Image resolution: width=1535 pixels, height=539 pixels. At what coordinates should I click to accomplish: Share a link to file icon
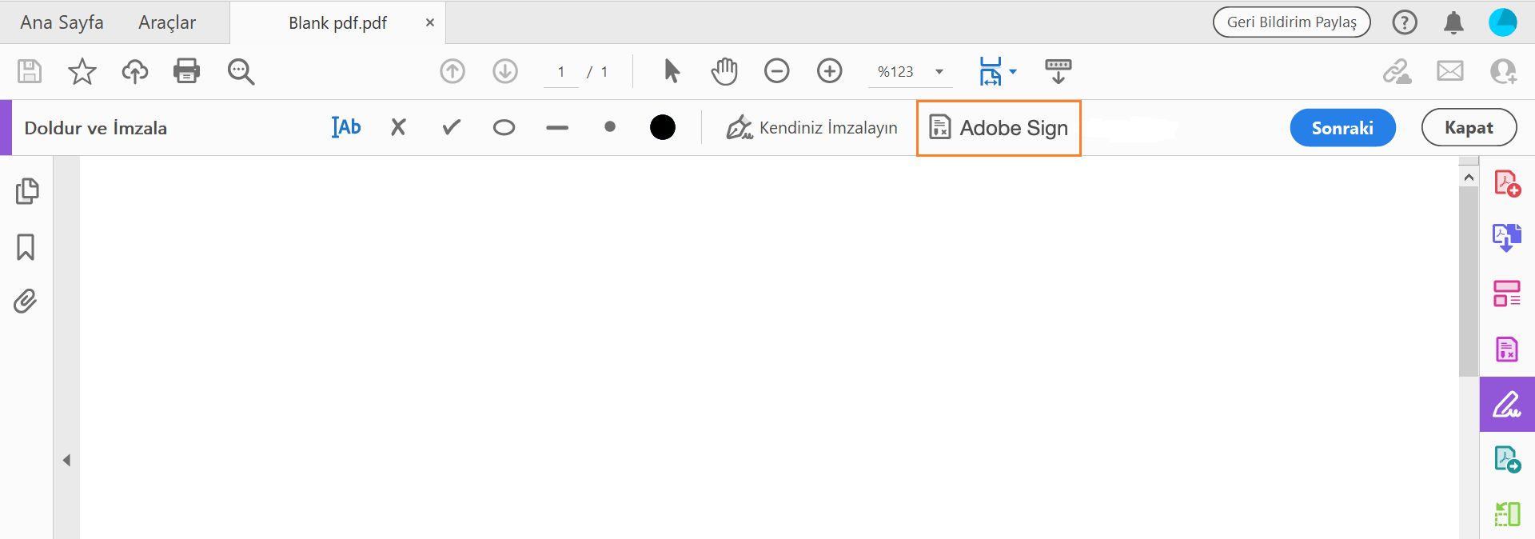pyautogui.click(x=1397, y=71)
